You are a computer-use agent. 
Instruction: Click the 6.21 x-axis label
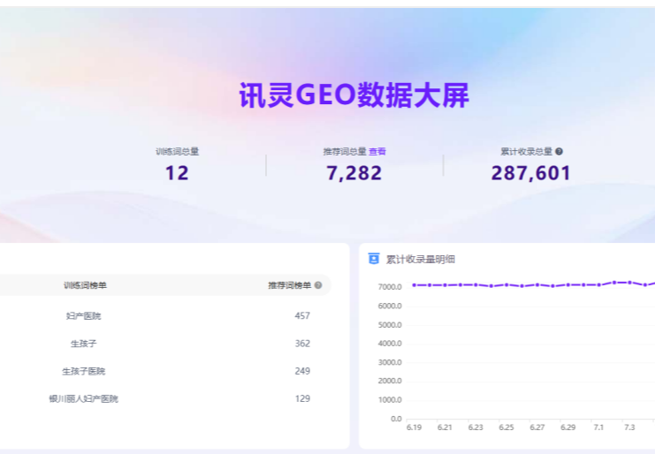[x=445, y=428]
